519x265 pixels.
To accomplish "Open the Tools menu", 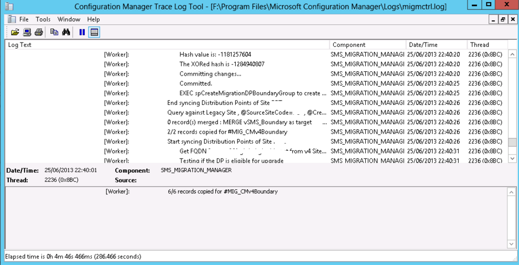I will 43,19.
